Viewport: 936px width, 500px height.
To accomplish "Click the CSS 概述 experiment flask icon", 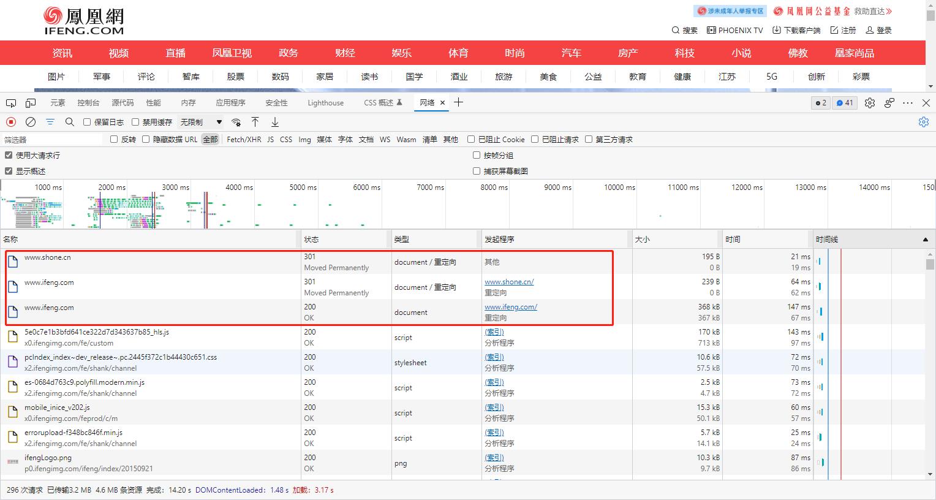I will (x=399, y=102).
